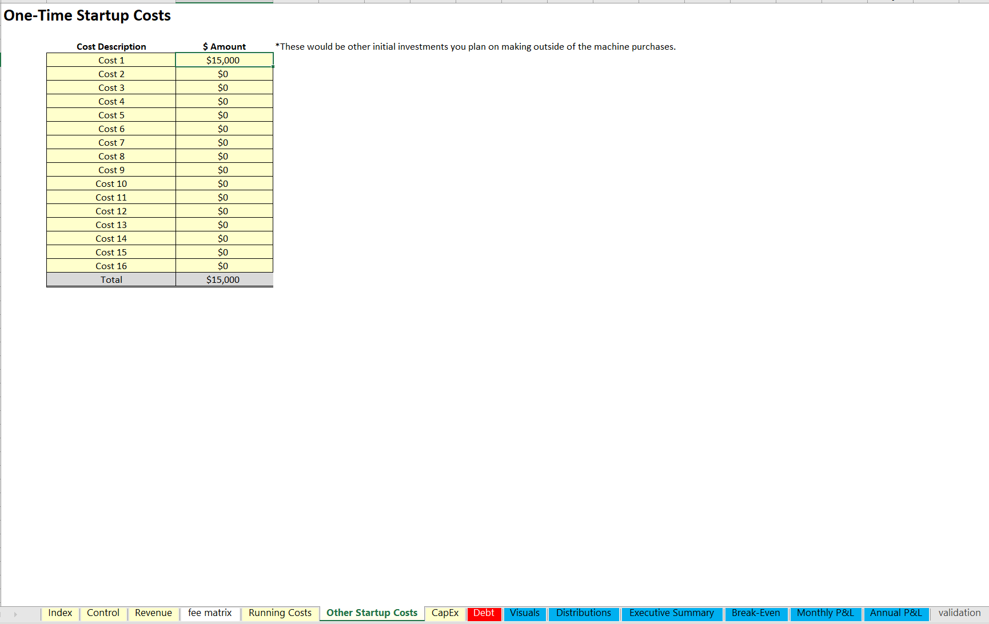Switch to the CapEx sheet

[445, 613]
